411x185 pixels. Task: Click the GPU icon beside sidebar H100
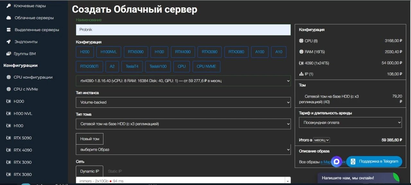[x=9, y=126]
